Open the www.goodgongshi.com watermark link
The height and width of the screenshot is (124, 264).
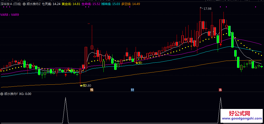tap(242, 119)
